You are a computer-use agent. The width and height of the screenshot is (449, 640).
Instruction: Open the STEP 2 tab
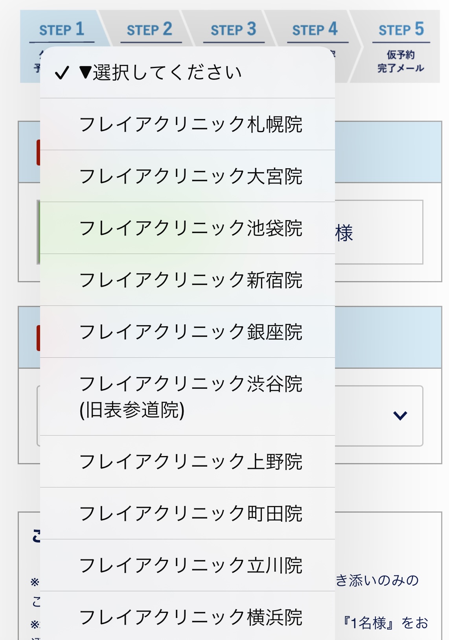pyautogui.click(x=149, y=30)
